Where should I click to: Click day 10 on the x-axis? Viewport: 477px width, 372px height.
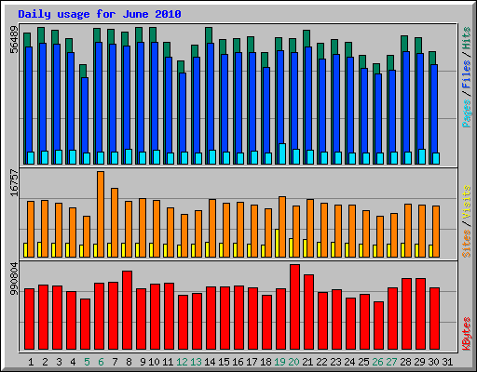click(154, 362)
